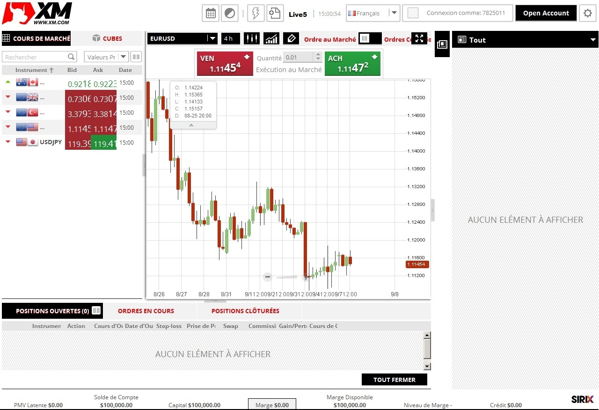This screenshot has width=599, height=410.
Task: Expand the Tout news filter dropdown
Action: 593,40
